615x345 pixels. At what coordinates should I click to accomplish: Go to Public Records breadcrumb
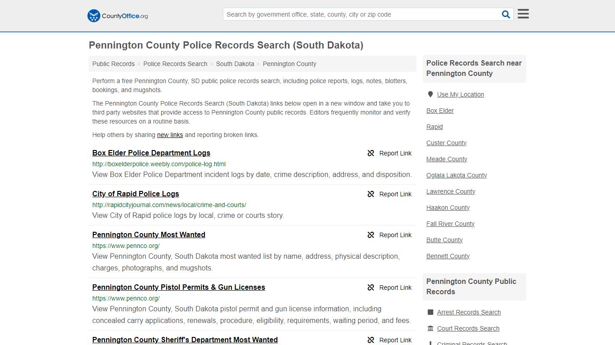[x=113, y=64]
